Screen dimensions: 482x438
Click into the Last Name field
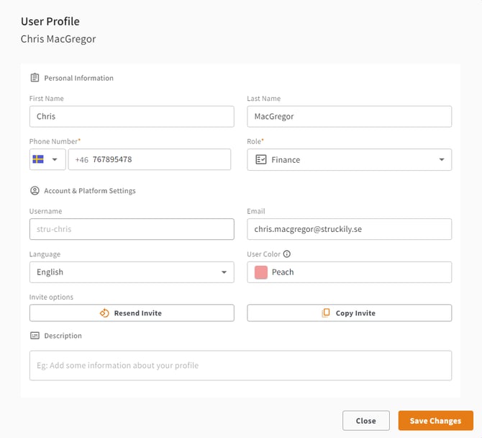click(x=349, y=116)
